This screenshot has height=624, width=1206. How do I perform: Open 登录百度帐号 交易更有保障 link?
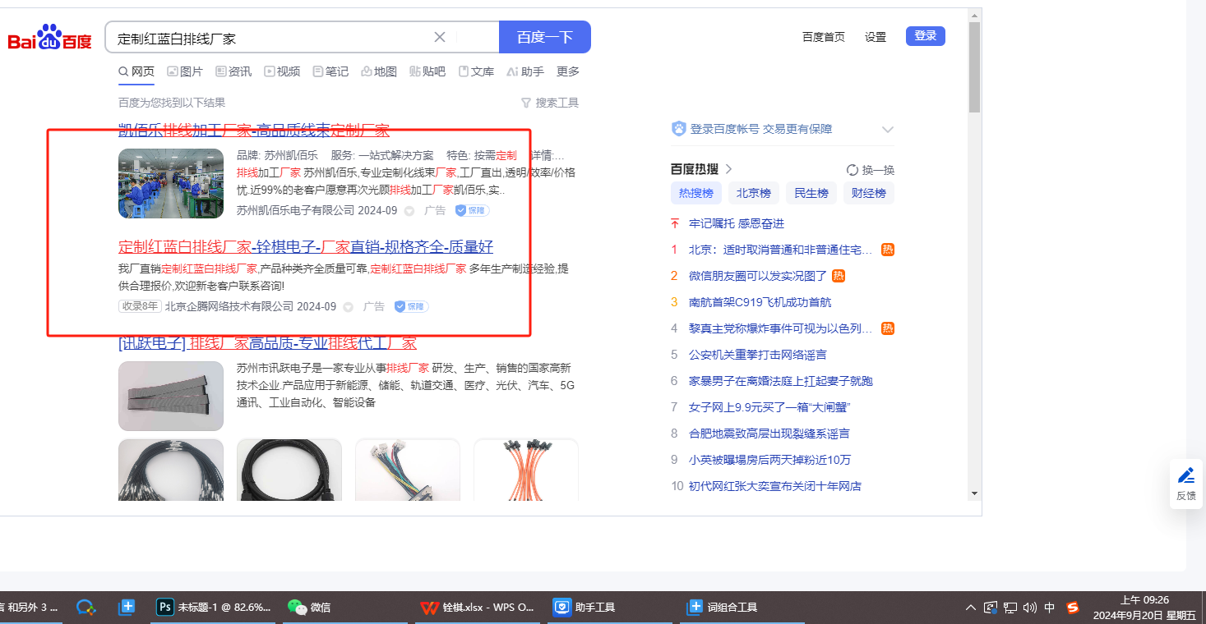(x=761, y=129)
